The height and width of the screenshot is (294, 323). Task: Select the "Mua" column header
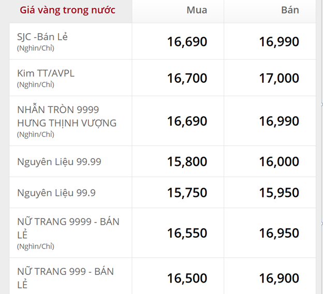(197, 10)
